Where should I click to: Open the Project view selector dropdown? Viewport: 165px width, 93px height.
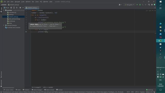(6, 8)
